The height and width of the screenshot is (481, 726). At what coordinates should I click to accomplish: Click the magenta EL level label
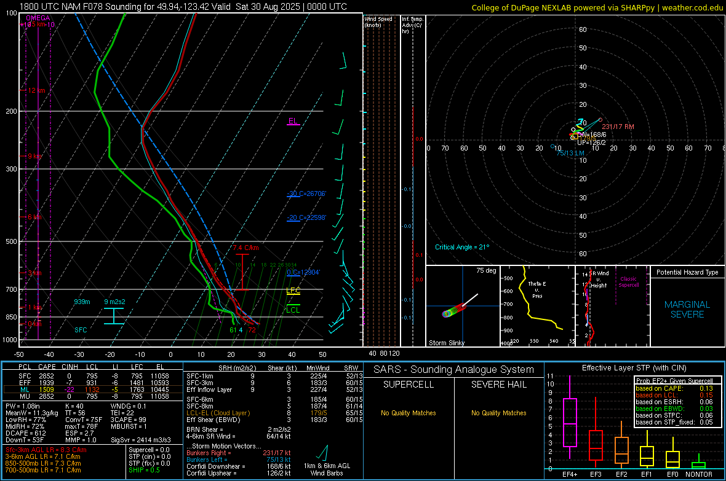(293, 121)
